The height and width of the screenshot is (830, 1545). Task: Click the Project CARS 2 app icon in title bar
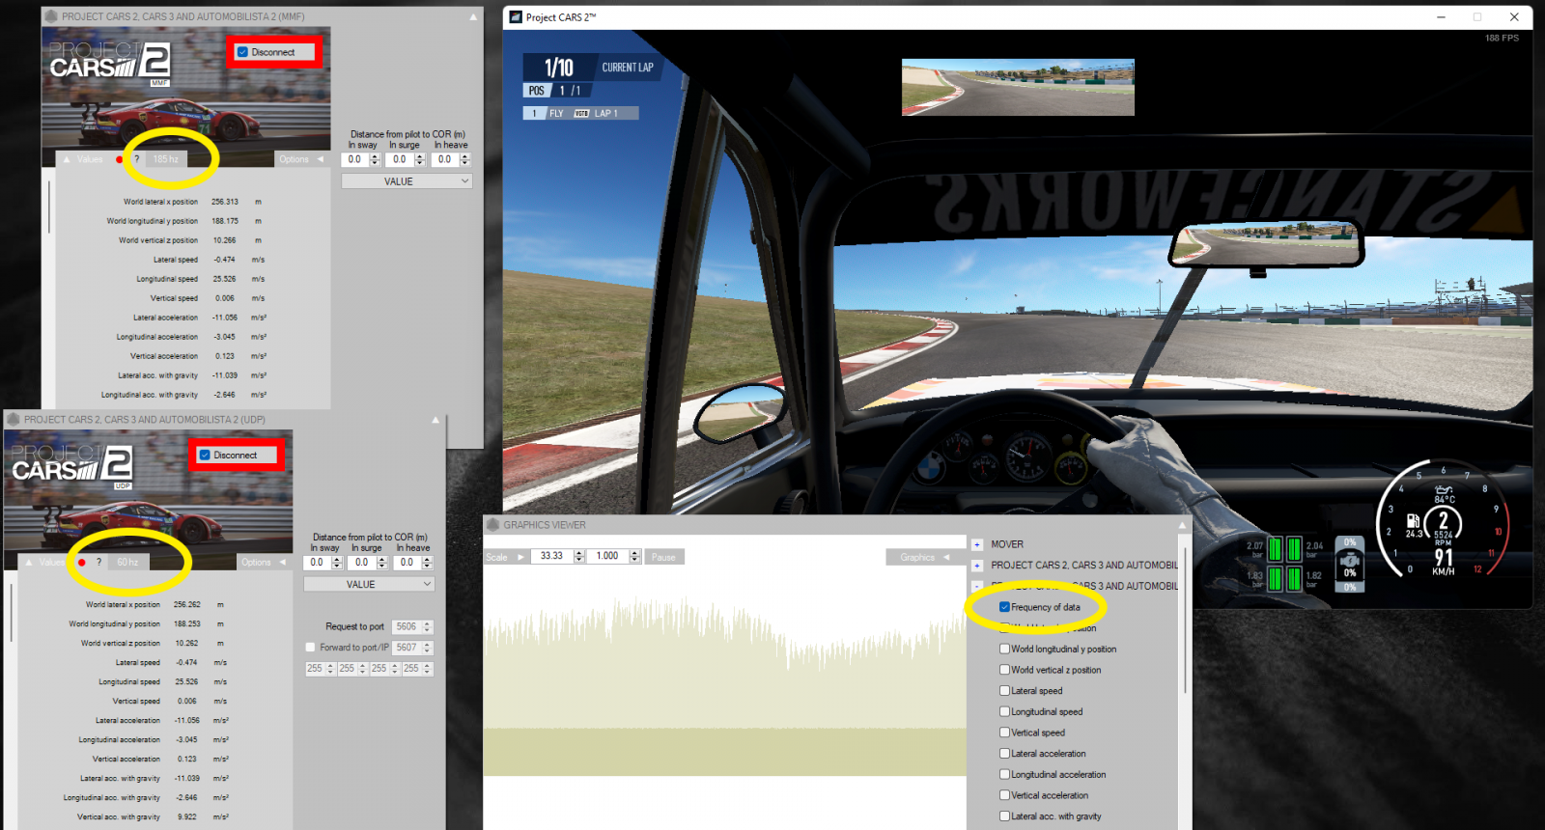pyautogui.click(x=516, y=17)
